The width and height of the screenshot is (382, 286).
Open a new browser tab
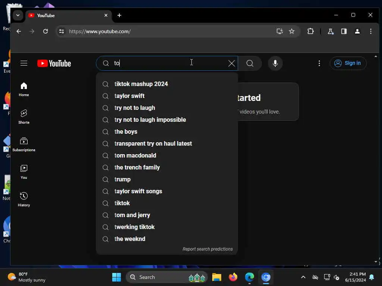coord(119,15)
